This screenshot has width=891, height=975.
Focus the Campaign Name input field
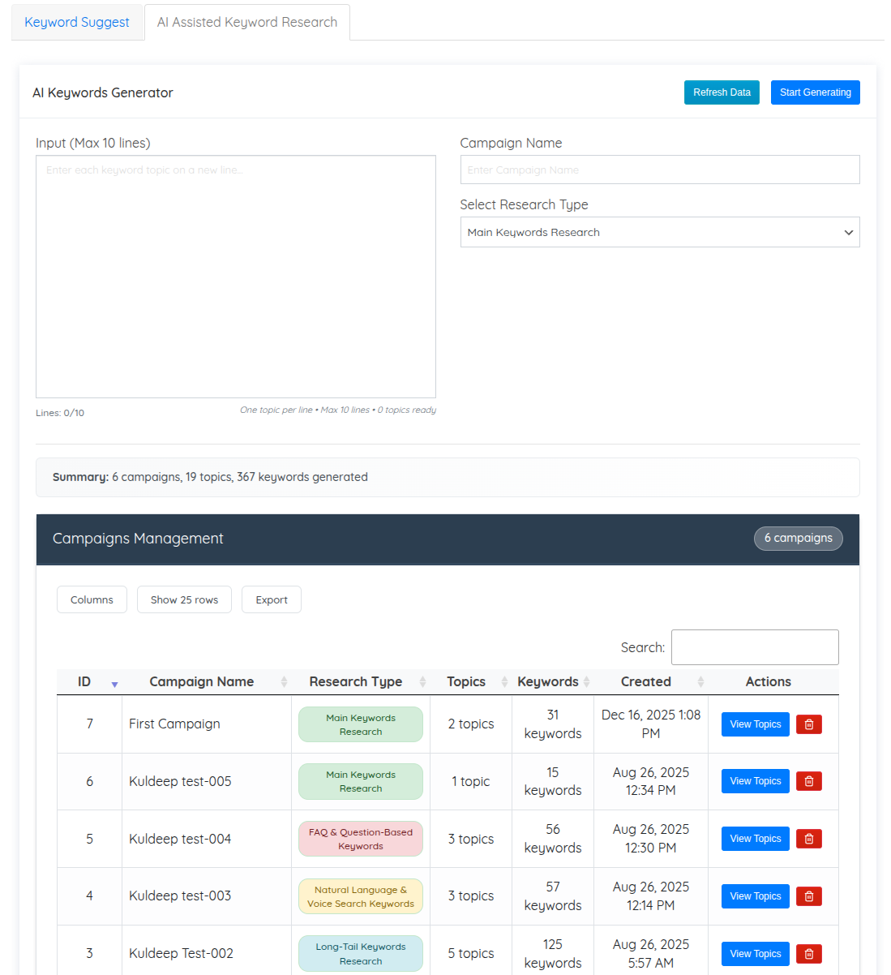[x=659, y=170]
